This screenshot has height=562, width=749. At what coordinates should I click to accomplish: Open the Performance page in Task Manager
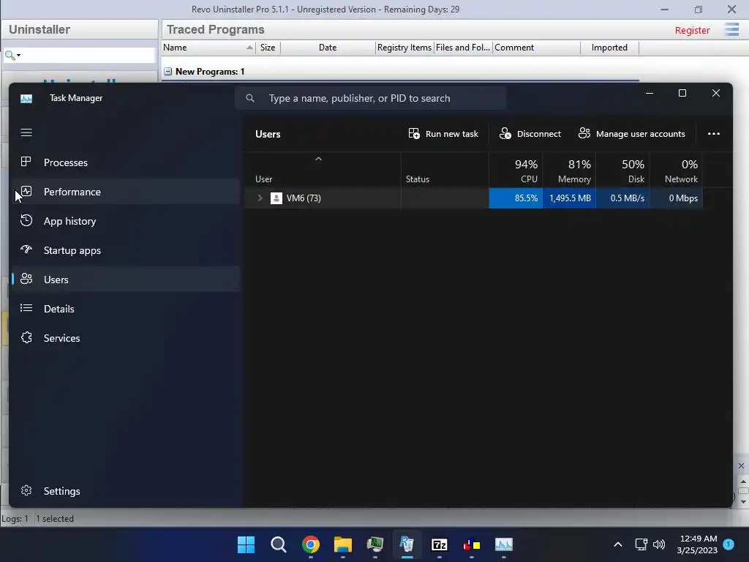click(x=126, y=192)
